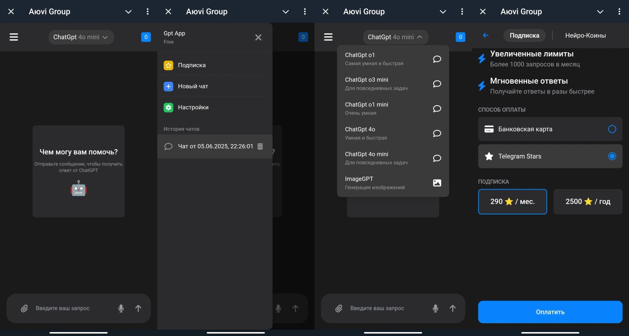Image resolution: width=629 pixels, height=336 pixels.
Task: Go back with the blue arrow in fourth screen
Action: point(486,35)
